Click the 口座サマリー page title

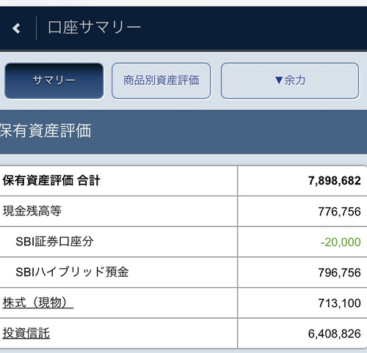pyautogui.click(x=94, y=27)
